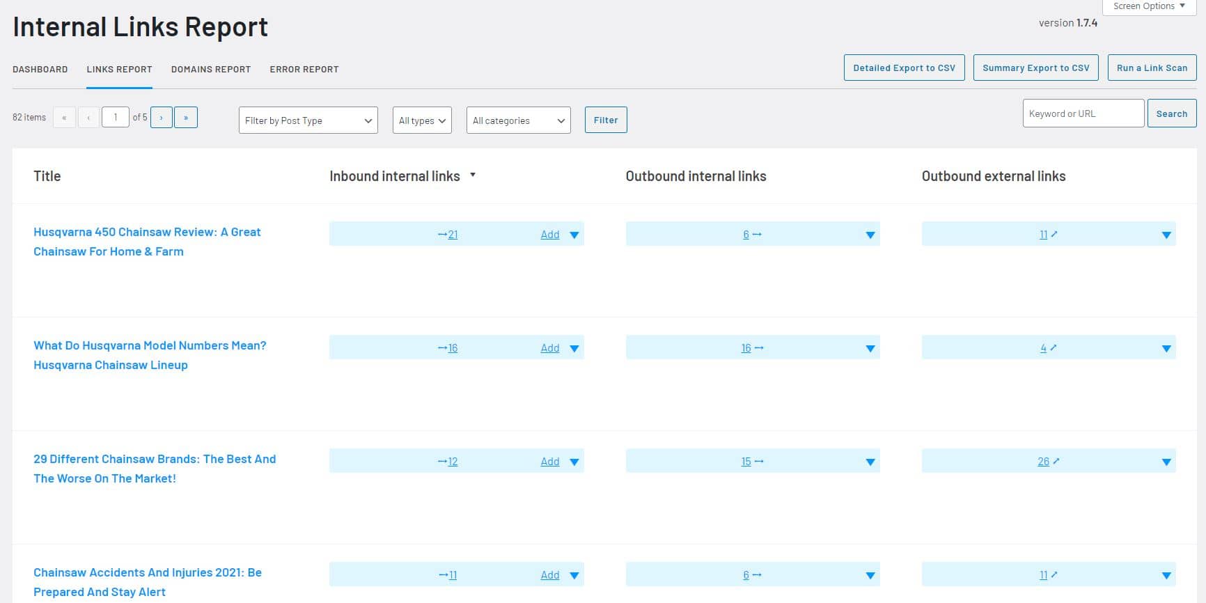The image size is (1206, 603).
Task: Add inbound link to Chainsaw Accidents post
Action: [x=550, y=575]
